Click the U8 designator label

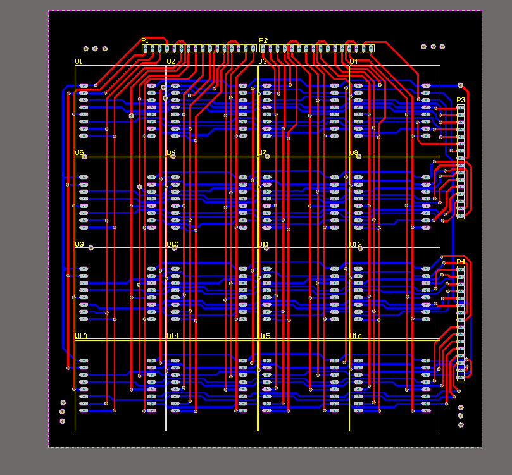click(x=354, y=152)
